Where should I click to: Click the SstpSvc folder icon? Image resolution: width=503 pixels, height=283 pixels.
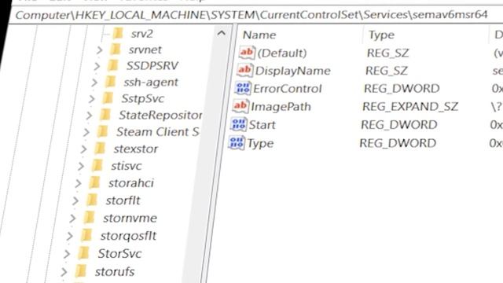tap(108, 98)
